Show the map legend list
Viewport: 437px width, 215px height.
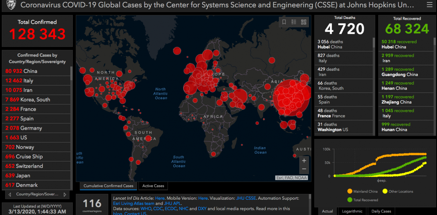pos(294,22)
